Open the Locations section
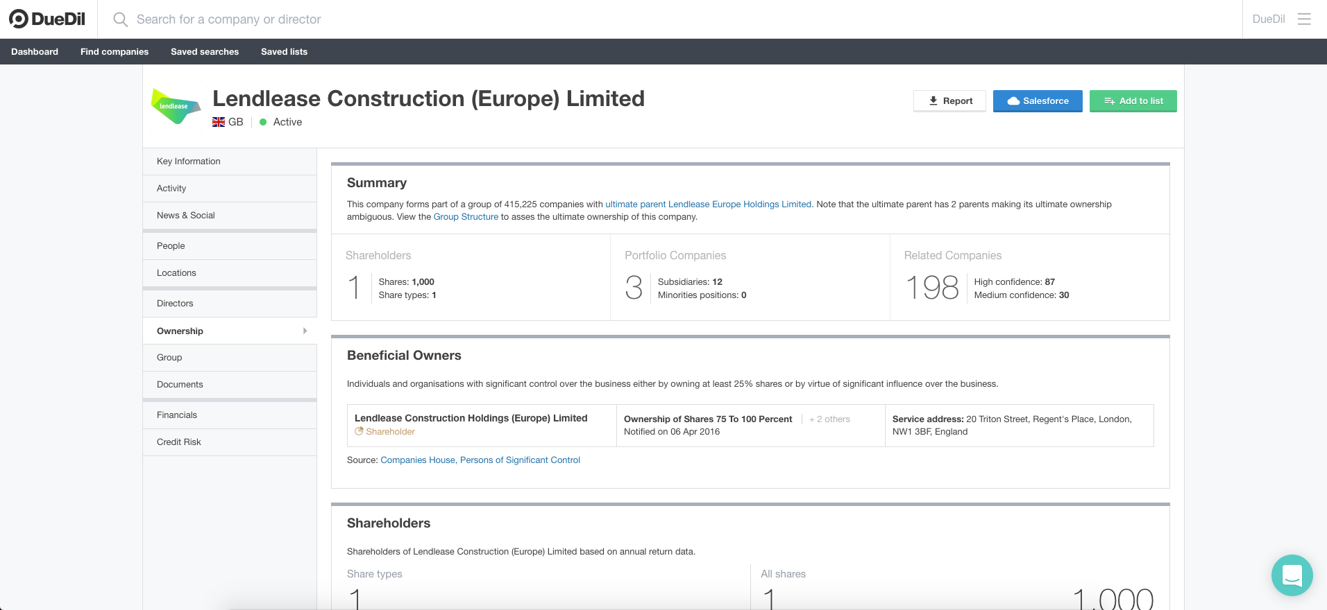This screenshot has width=1327, height=610. click(230, 273)
